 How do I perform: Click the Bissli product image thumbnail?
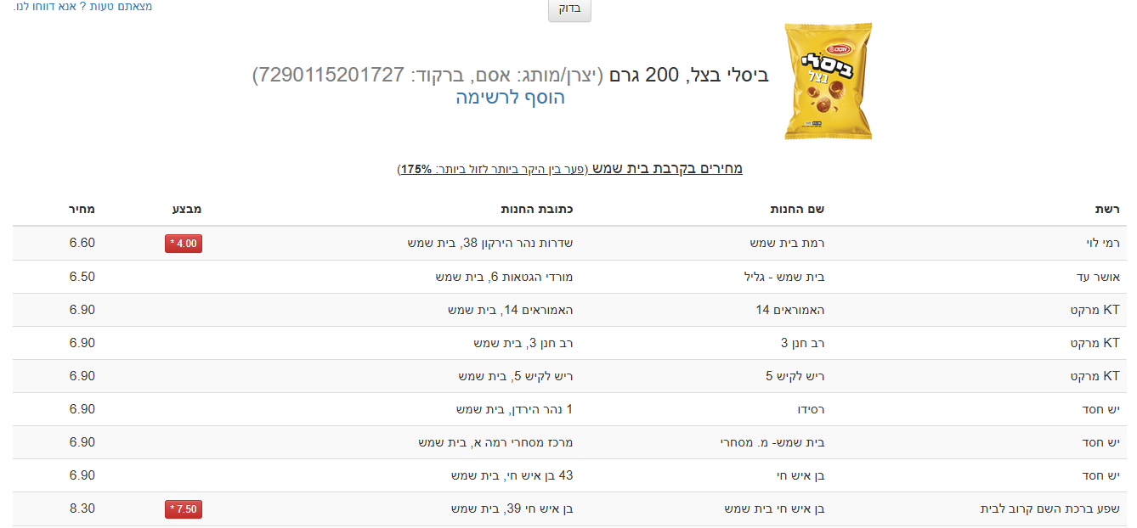coord(829,81)
